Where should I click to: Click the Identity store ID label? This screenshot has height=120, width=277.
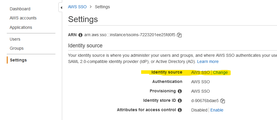pyautogui.click(x=159, y=100)
